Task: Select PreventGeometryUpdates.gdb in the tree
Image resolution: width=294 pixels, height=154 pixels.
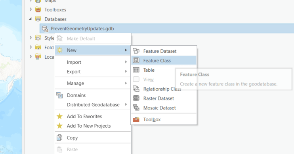Action: [167, 28]
